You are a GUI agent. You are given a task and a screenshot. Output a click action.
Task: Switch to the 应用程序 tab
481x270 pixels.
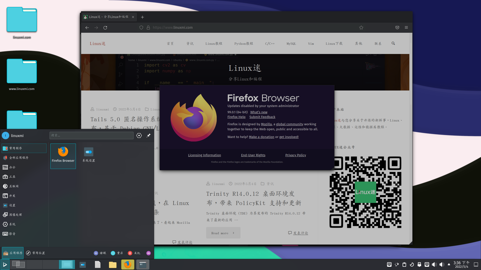(13, 253)
